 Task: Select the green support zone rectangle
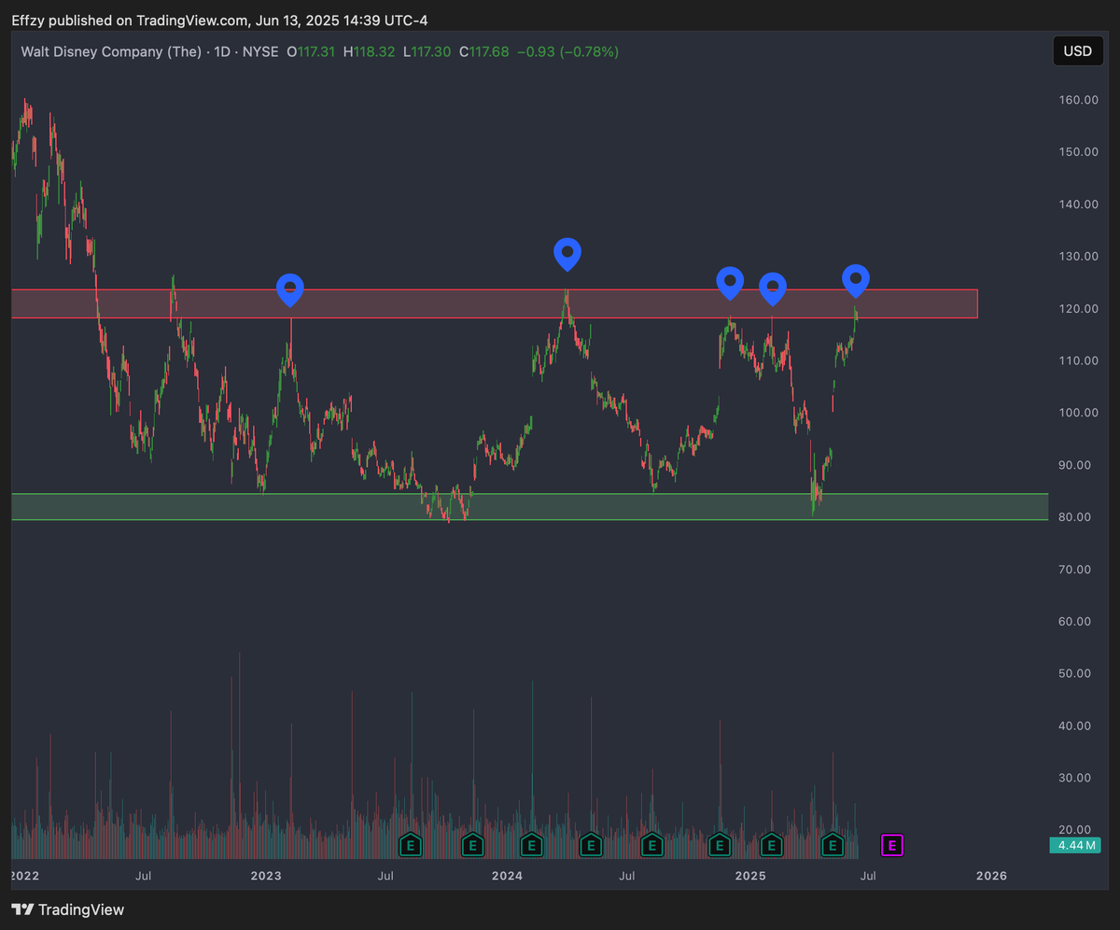click(529, 506)
